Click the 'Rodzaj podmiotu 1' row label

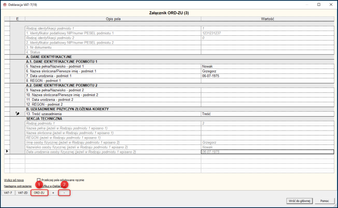click(x=40, y=124)
